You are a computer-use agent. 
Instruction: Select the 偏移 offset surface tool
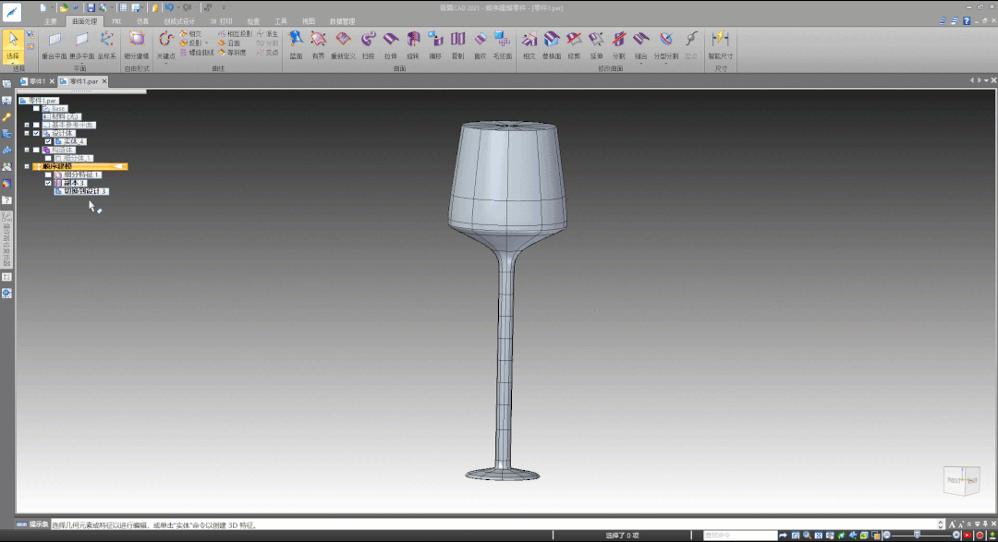[x=435, y=45]
